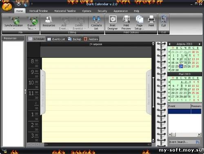The width and height of the screenshot is (204, 154).
Task: Go to next month in calendar
Action: 200,44
